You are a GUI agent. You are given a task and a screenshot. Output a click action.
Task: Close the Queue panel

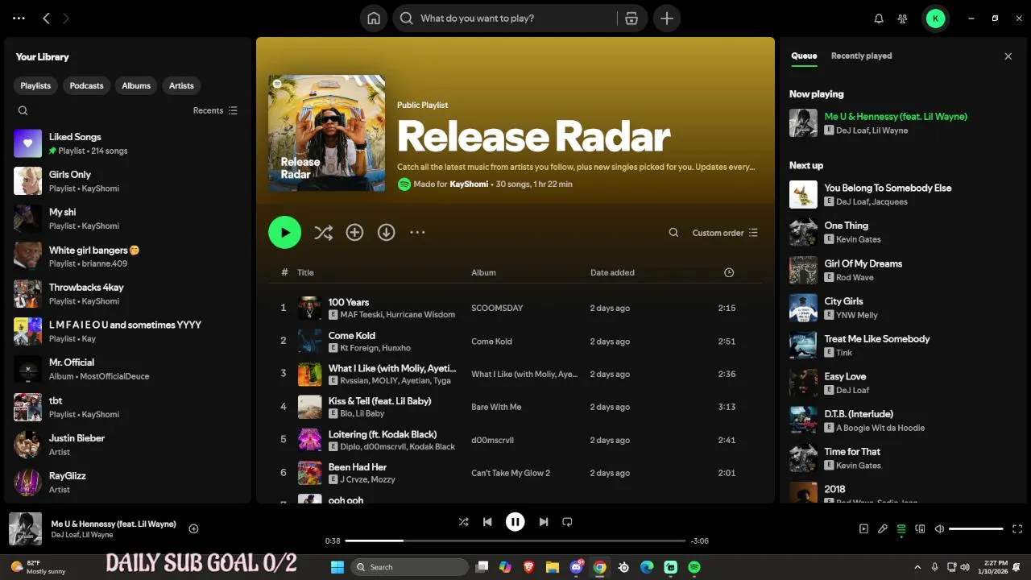coord(1008,56)
